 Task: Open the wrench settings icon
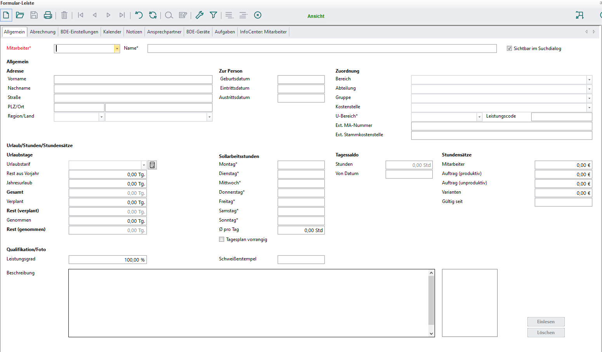200,15
